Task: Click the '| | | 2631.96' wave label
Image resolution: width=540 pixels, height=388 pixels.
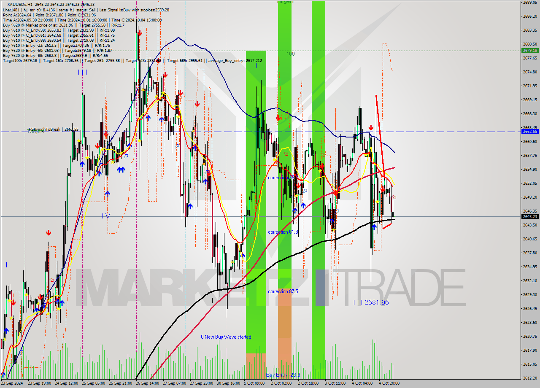Action: tap(371, 302)
